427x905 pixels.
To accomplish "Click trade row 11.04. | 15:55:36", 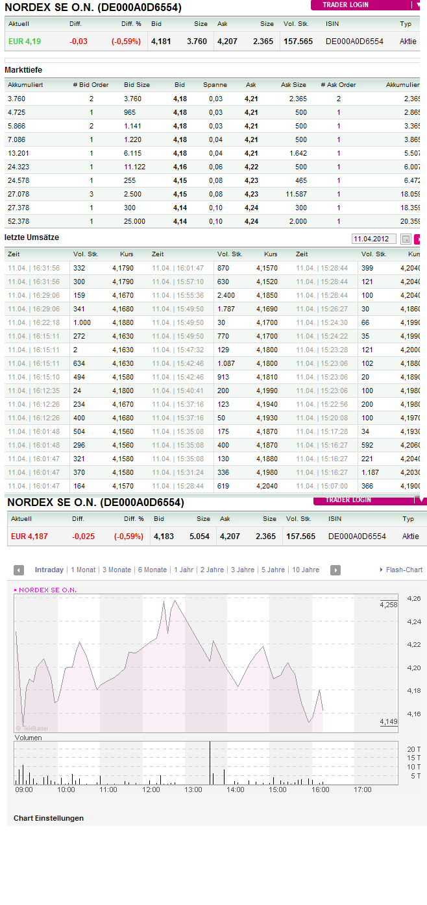I will pyautogui.click(x=178, y=295).
